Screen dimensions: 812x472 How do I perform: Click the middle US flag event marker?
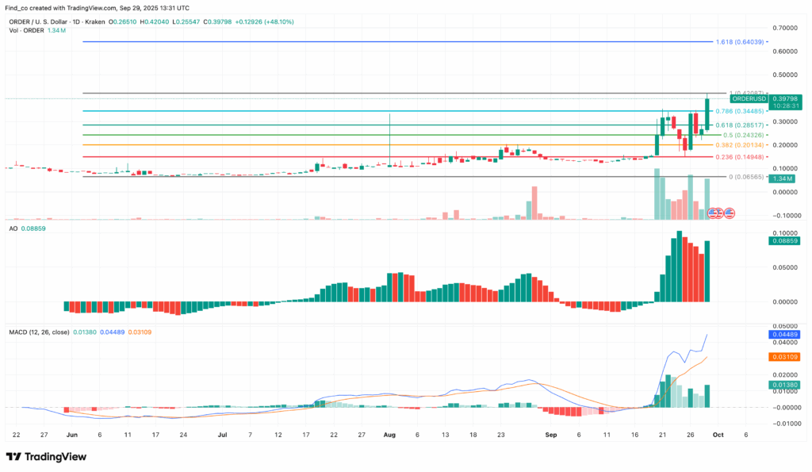tap(719, 213)
